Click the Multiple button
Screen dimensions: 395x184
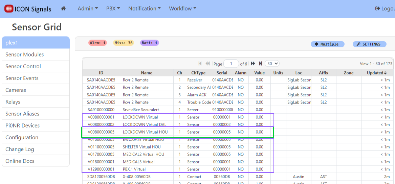pos(327,44)
